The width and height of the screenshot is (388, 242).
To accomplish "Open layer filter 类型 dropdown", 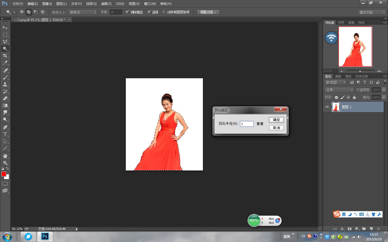I will (335, 82).
